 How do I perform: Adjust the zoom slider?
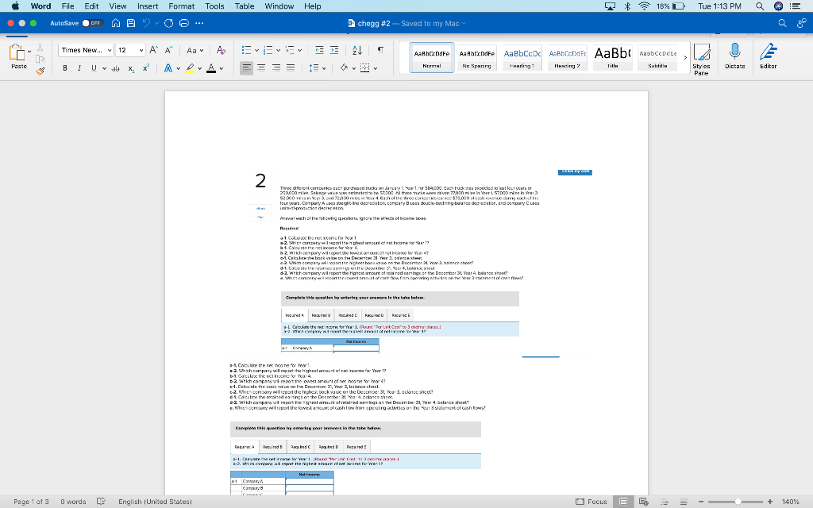click(738, 502)
